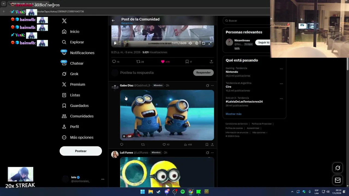Open Grok action on Luli Funes' reply
Viewport: 349px width, 196px height.
(x=207, y=153)
